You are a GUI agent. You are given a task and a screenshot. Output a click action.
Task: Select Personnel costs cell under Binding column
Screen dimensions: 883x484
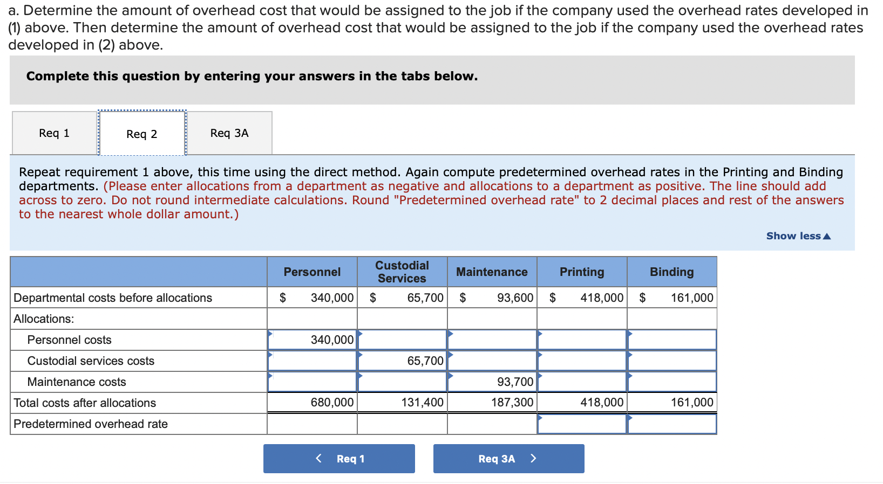[673, 340]
